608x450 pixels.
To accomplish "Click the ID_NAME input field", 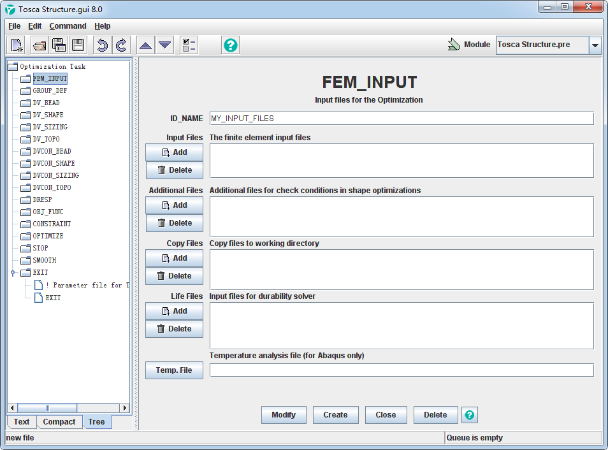I will [x=402, y=119].
